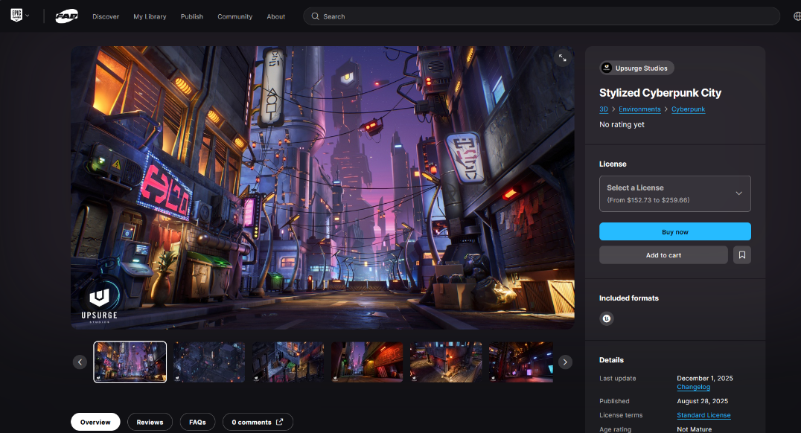Click the Unreal Engine format icon
The width and height of the screenshot is (801, 433).
tap(607, 318)
